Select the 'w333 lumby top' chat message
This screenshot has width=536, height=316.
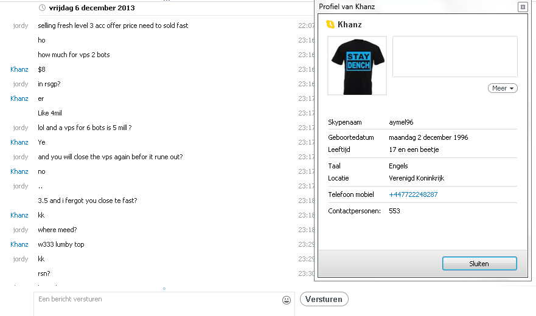61,244
